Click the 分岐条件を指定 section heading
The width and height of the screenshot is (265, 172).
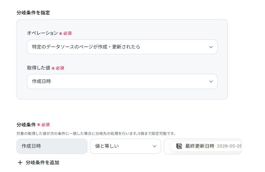pyautogui.click(x=33, y=13)
